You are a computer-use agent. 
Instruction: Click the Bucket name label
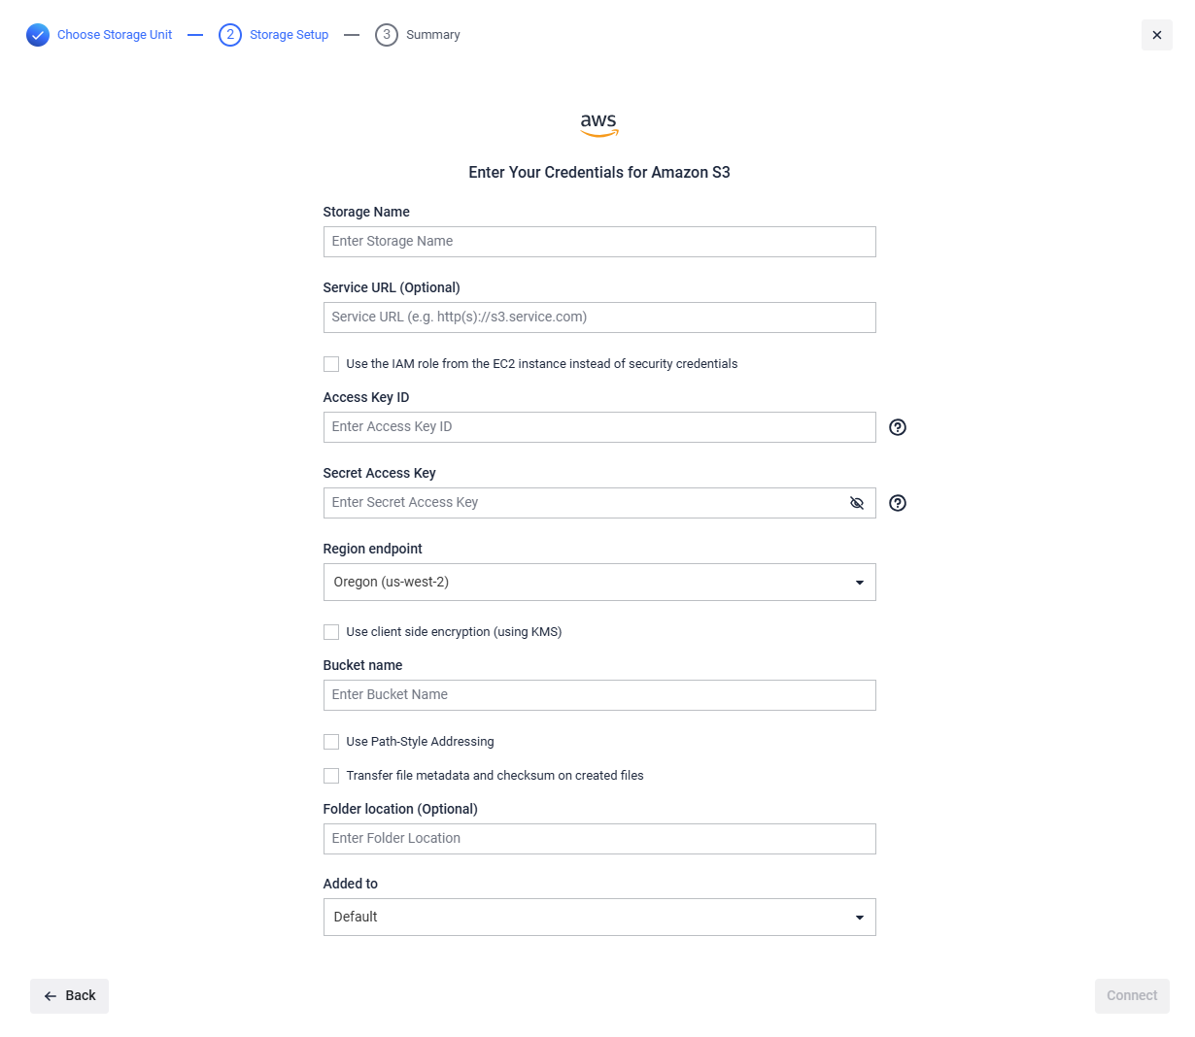pyautogui.click(x=362, y=665)
